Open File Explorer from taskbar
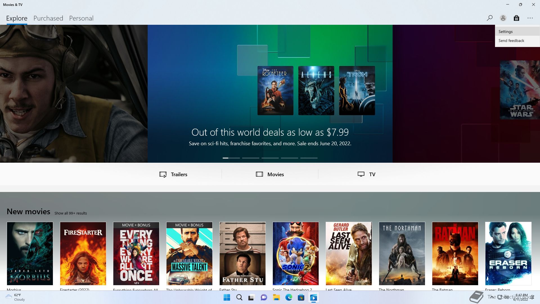This screenshot has height=304, width=540. point(276,298)
